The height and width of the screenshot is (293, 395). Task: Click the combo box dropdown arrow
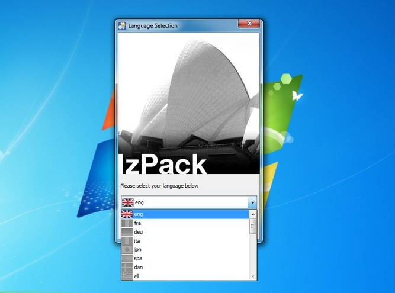click(x=252, y=202)
